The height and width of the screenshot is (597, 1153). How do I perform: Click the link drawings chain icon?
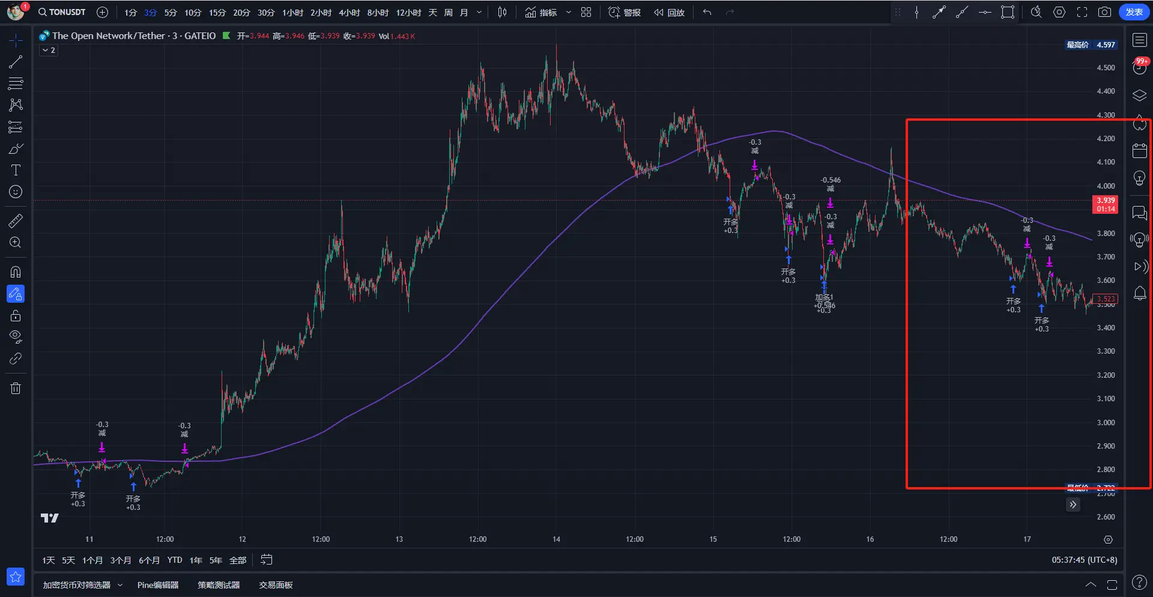click(16, 359)
